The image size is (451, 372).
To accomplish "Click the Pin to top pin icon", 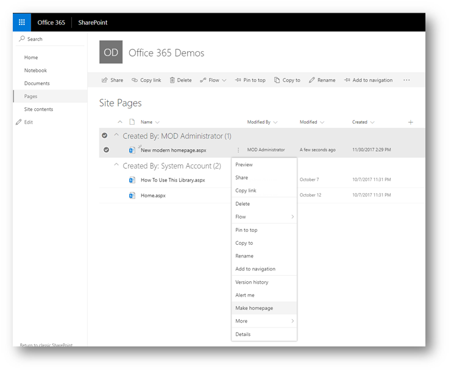I will pyautogui.click(x=238, y=80).
